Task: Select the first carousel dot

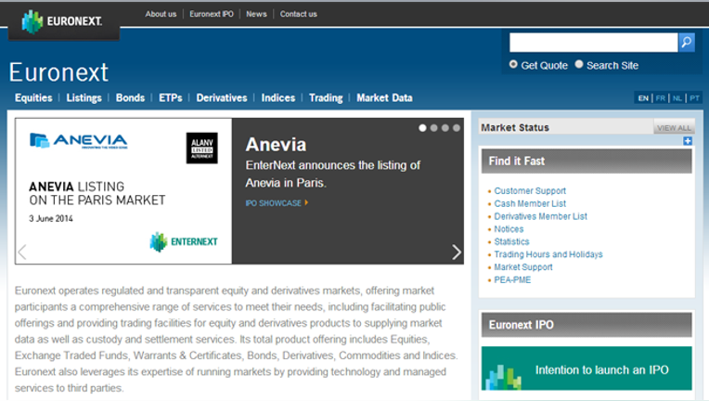Action: (422, 128)
